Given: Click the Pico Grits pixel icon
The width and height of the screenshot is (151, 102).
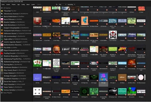Looking at the screenshot, I should pyautogui.click(x=2, y=47).
